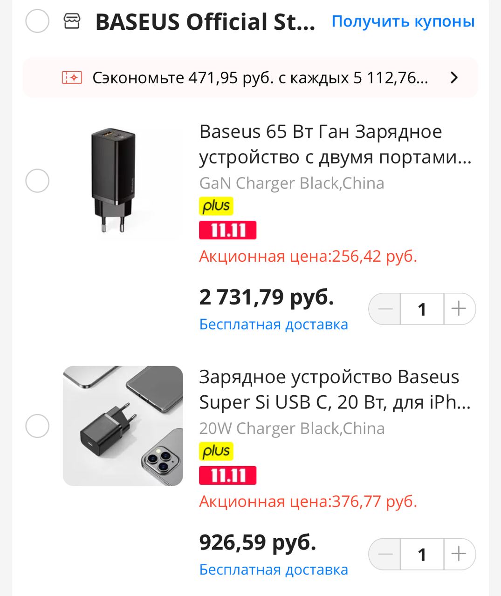The width and height of the screenshot is (501, 596).
Task: Select all items from the BASEUS Official Store
Action: (x=37, y=21)
